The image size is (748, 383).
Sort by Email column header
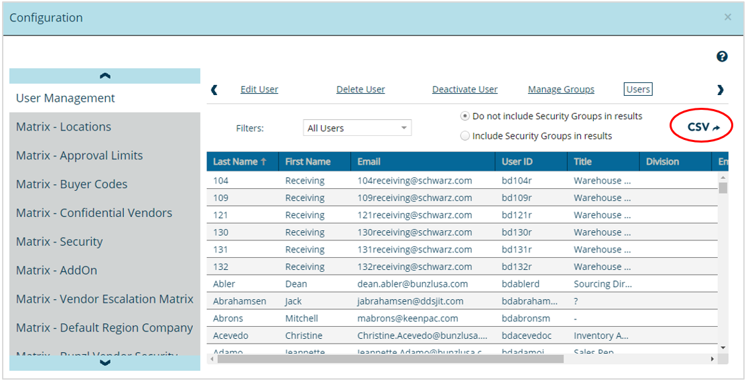click(x=423, y=161)
